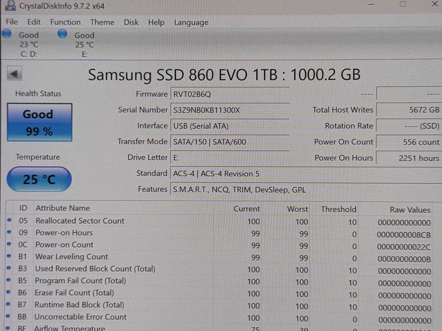Select Erase Fail Count (Total) name

pyautogui.click(x=74, y=293)
